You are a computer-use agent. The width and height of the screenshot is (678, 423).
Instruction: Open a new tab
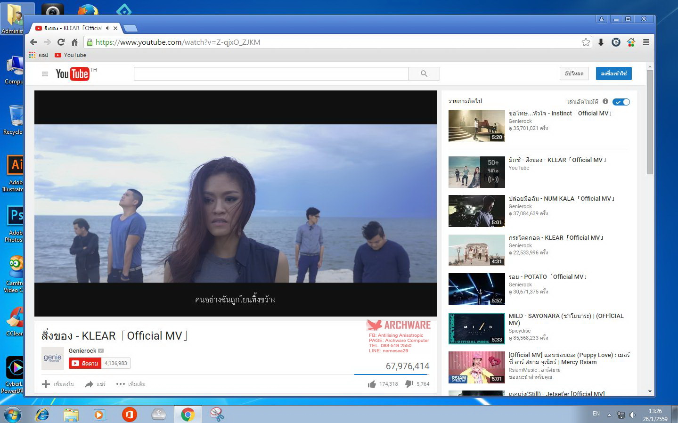pos(130,28)
